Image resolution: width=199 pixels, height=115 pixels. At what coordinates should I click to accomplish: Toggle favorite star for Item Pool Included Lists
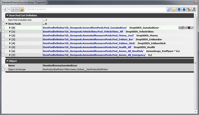pyautogui.click(x=3, y=20)
